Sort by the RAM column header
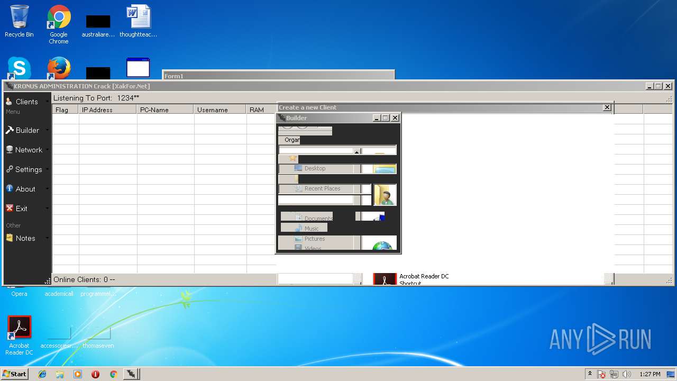The image size is (677, 381). coord(261,110)
